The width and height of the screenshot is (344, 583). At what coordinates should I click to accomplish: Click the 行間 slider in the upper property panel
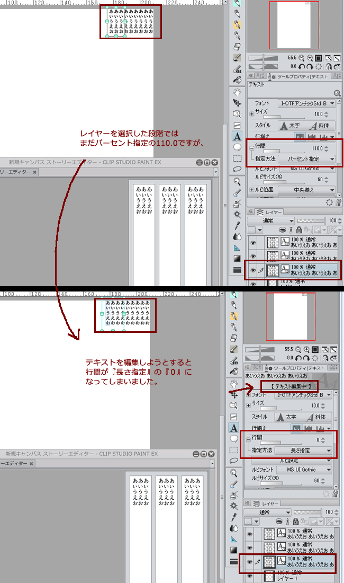point(285,152)
